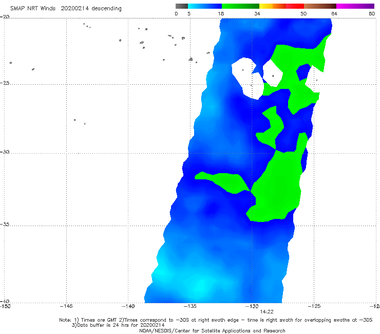This screenshot has height=334, width=380.
Task: Click the latitude label '-35'
Action: (x=5, y=225)
